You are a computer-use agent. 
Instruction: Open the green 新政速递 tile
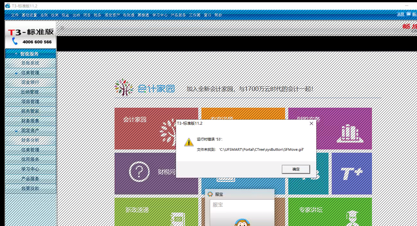pyautogui.click(x=156, y=212)
